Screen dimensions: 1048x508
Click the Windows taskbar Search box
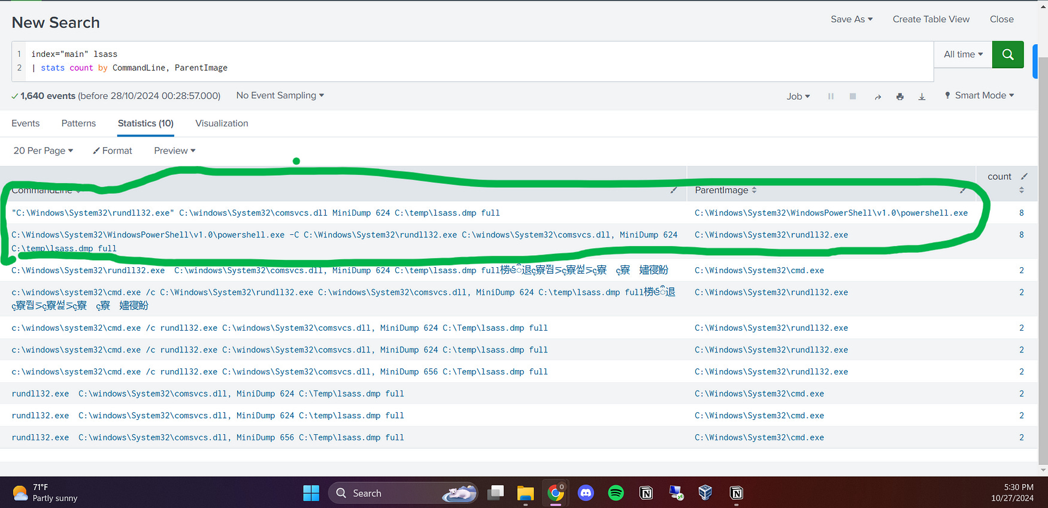(403, 493)
